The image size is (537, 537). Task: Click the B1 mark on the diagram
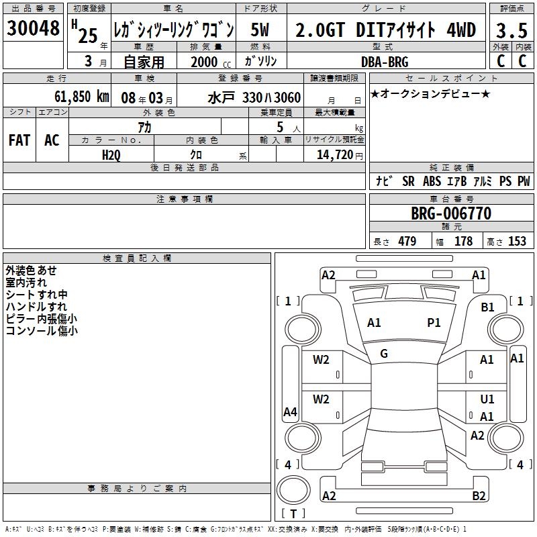coord(487,307)
